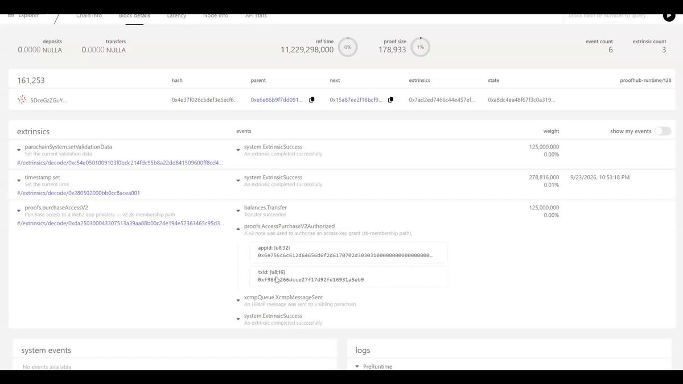Copy the parent block hash
Viewport: 683px width, 384px height.
[311, 100]
